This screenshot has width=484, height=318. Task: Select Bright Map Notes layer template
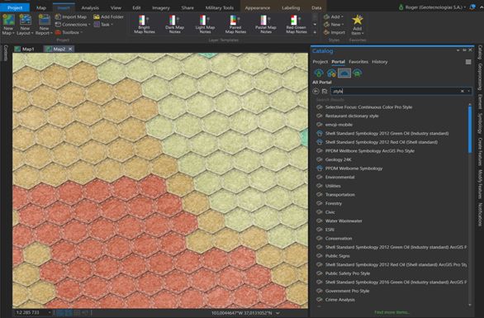click(145, 25)
